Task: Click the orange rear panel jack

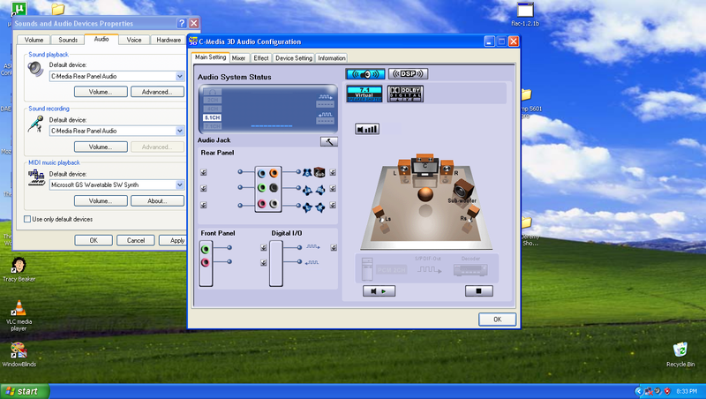Action: (x=274, y=173)
